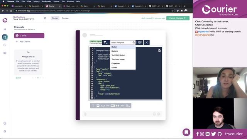The width and height of the screenshot is (247, 139).
Task: Select the 1. Slack channel
Action: click(x=29, y=36)
